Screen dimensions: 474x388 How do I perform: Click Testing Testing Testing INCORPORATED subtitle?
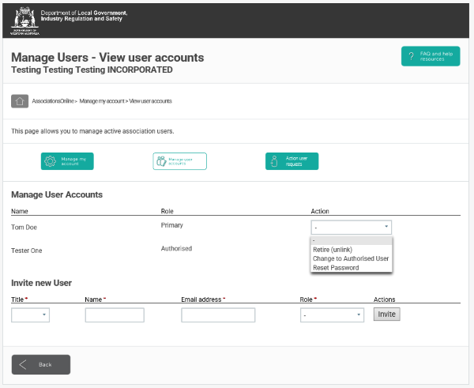tap(92, 70)
